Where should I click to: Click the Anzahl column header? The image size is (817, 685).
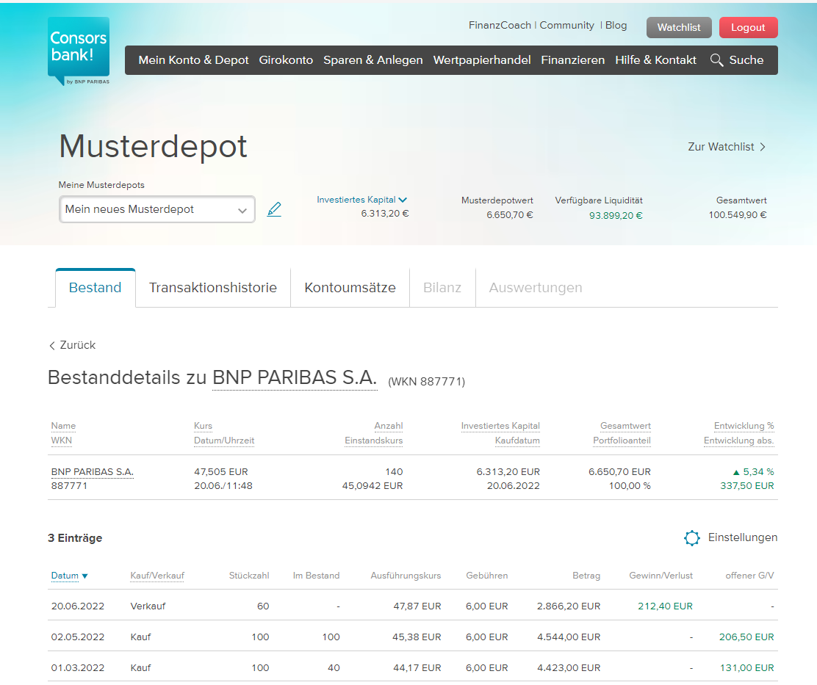click(389, 427)
